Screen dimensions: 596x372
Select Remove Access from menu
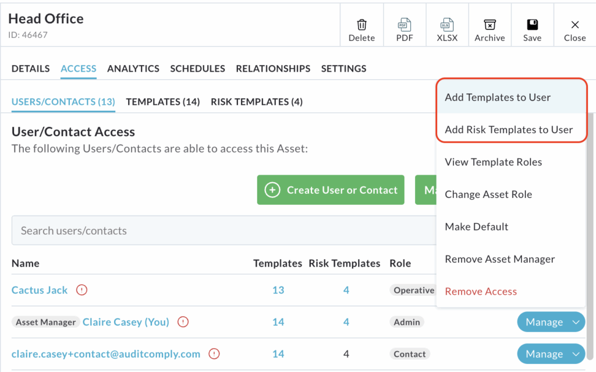click(x=481, y=292)
